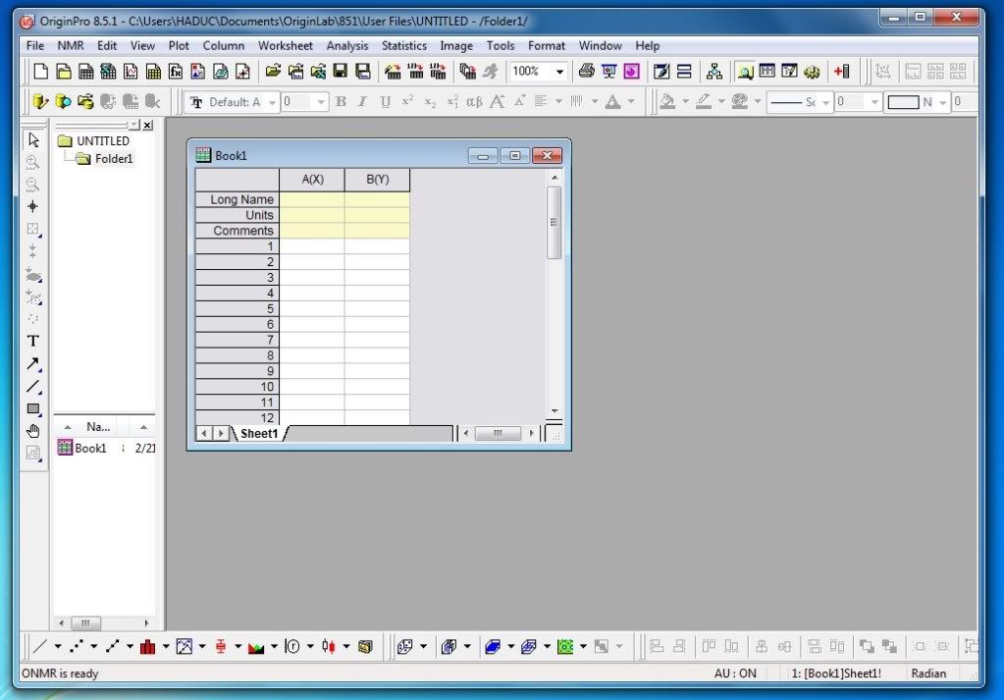This screenshot has width=1004, height=700.
Task: Expand the column plot type dropdown arrow
Action: tap(165, 647)
